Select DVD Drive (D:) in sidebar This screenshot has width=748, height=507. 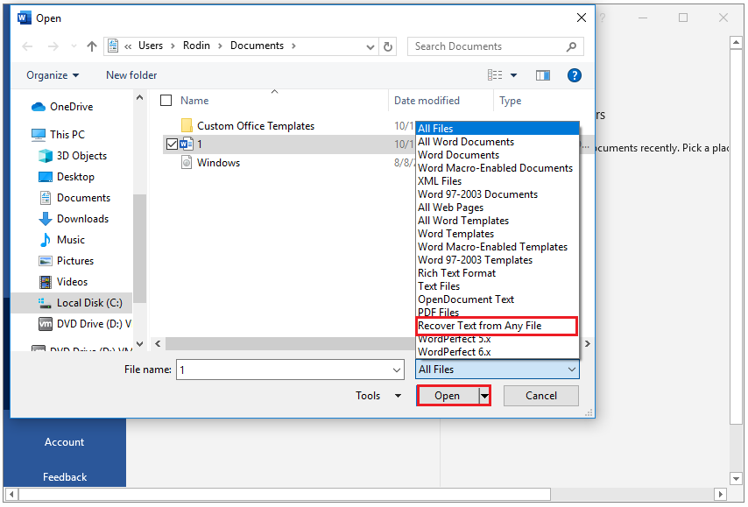[x=84, y=323]
